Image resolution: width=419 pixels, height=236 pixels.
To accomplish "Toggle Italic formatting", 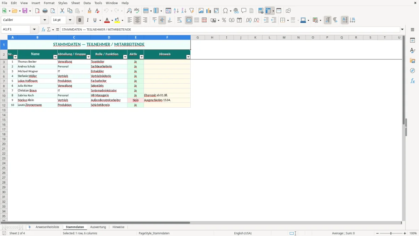I will pos(87,20).
